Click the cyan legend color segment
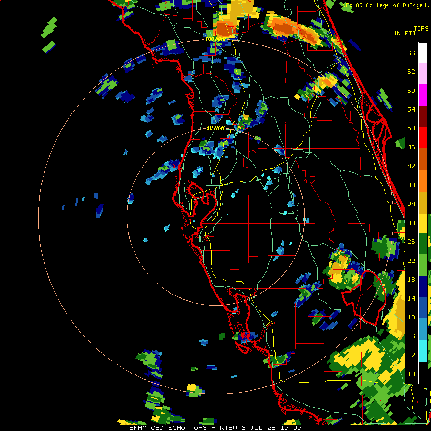431x431 pixels. (423, 351)
